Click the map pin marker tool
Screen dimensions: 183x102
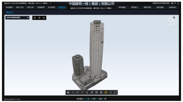92,93
